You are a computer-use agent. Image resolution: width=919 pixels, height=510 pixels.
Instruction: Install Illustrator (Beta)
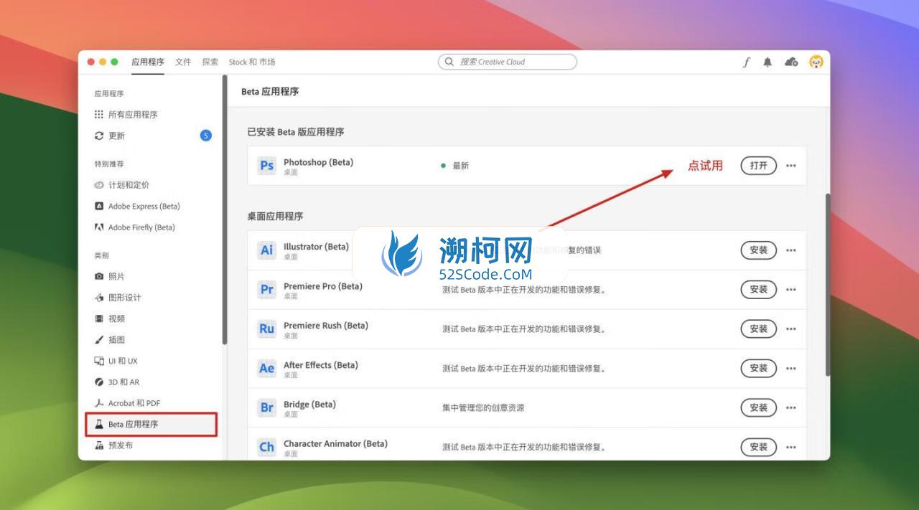pos(759,250)
